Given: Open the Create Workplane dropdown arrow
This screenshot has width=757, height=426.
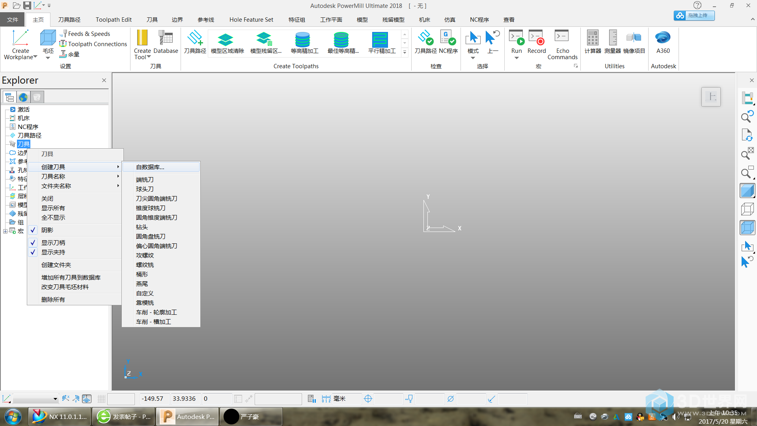Looking at the screenshot, I should pos(35,57).
